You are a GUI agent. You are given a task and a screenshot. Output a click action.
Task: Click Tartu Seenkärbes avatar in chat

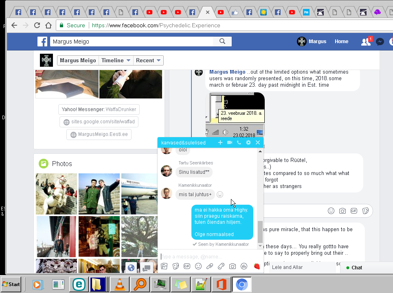(167, 171)
